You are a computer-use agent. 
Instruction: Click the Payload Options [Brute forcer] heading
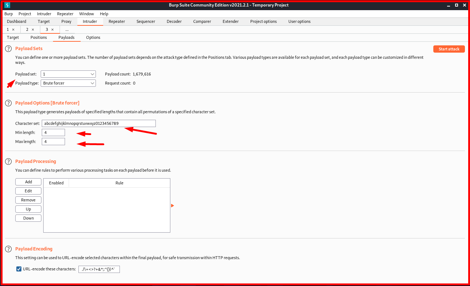coord(47,103)
